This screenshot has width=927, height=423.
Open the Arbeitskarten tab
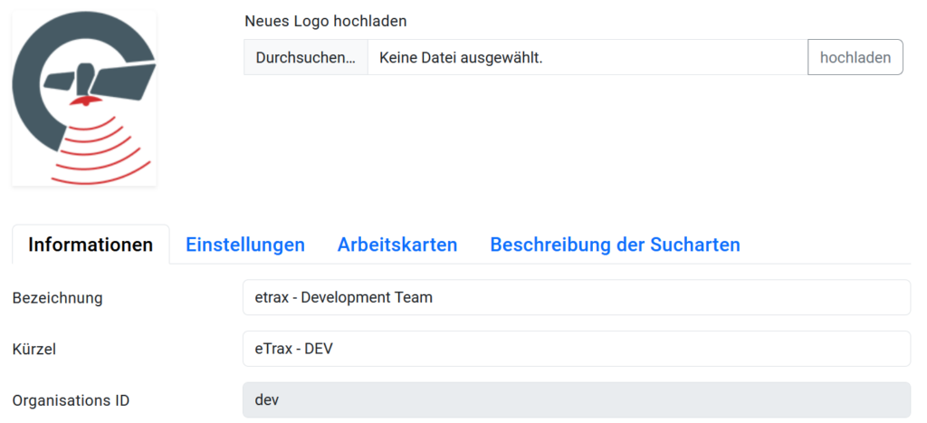397,245
